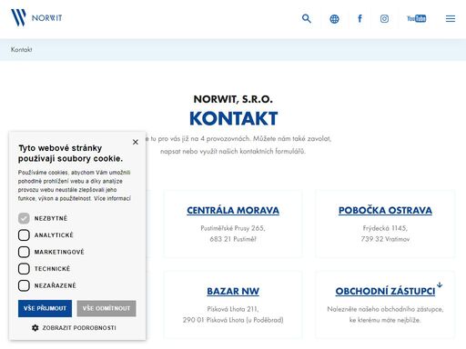
Task: Open the Centrála Morava link
Action: (233, 210)
